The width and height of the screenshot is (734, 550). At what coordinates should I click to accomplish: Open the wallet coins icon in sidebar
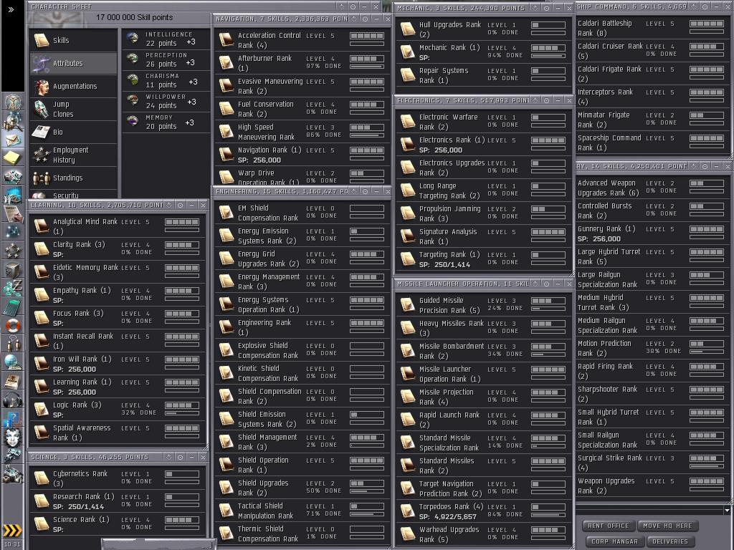point(13,288)
